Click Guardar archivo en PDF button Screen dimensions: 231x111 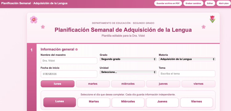[x=168, y=3]
